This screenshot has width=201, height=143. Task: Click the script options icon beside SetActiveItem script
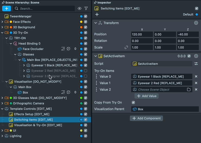(x=196, y=64)
